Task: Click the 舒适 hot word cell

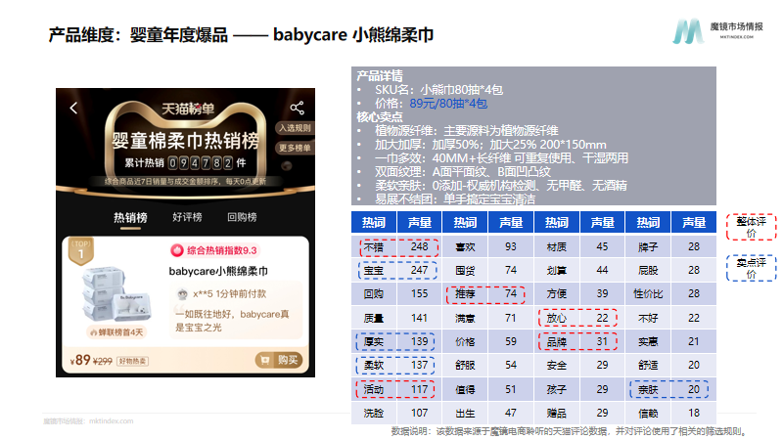Action: tap(648, 365)
